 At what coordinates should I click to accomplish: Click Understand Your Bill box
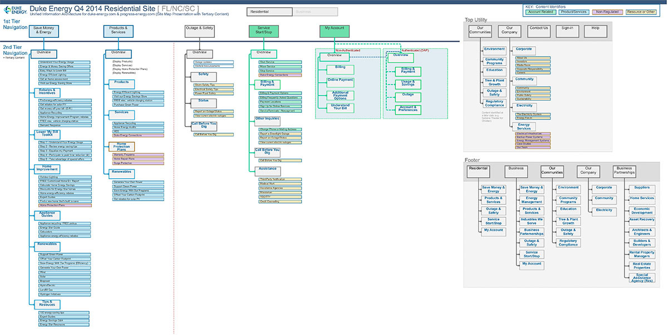[340, 108]
